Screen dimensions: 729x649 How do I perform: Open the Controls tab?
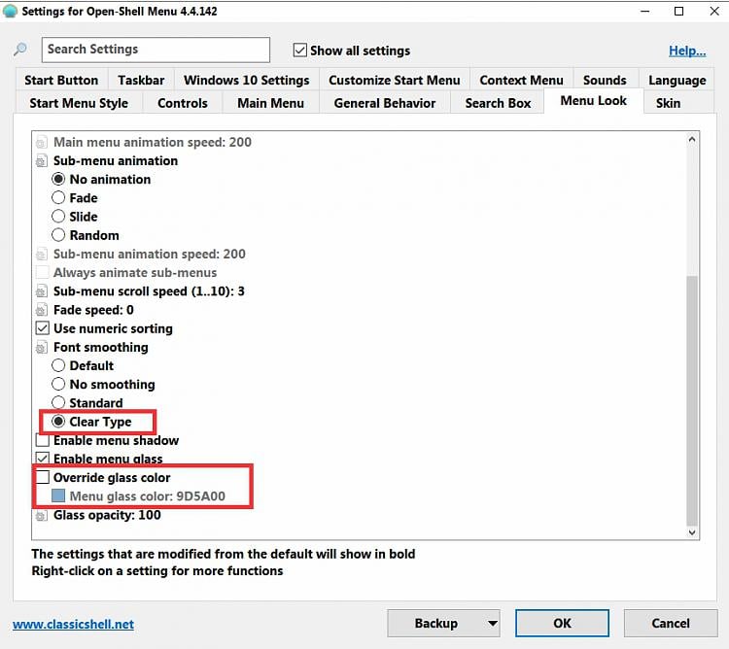[x=183, y=103]
